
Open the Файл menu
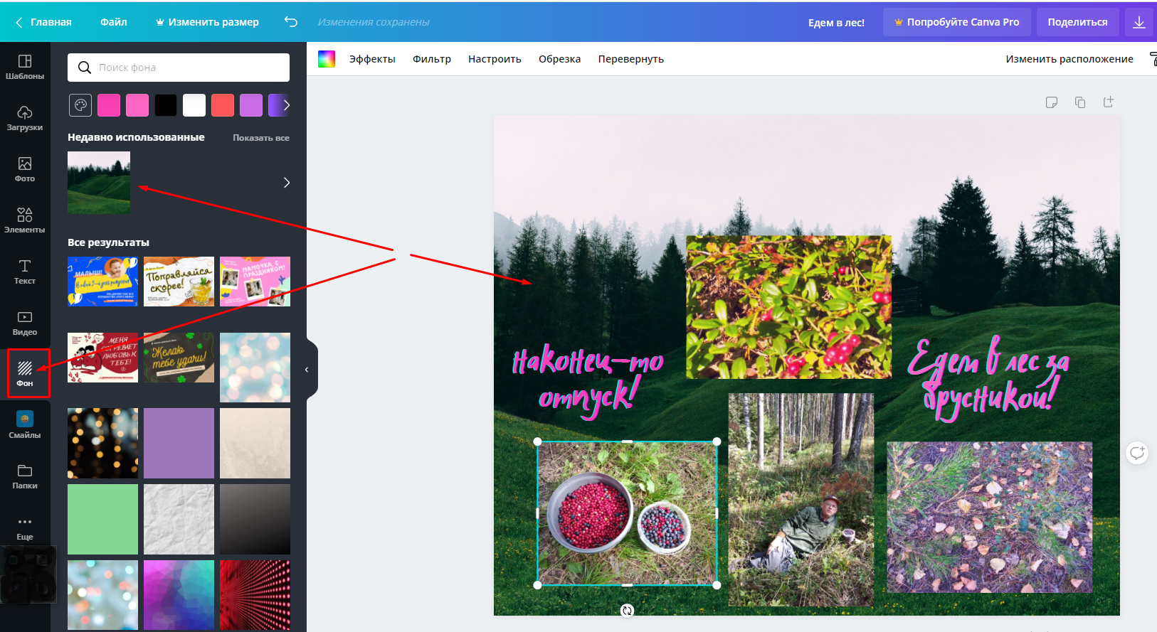114,22
